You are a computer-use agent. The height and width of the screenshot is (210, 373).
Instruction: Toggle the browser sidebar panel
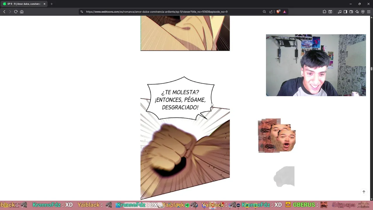(x=345, y=12)
